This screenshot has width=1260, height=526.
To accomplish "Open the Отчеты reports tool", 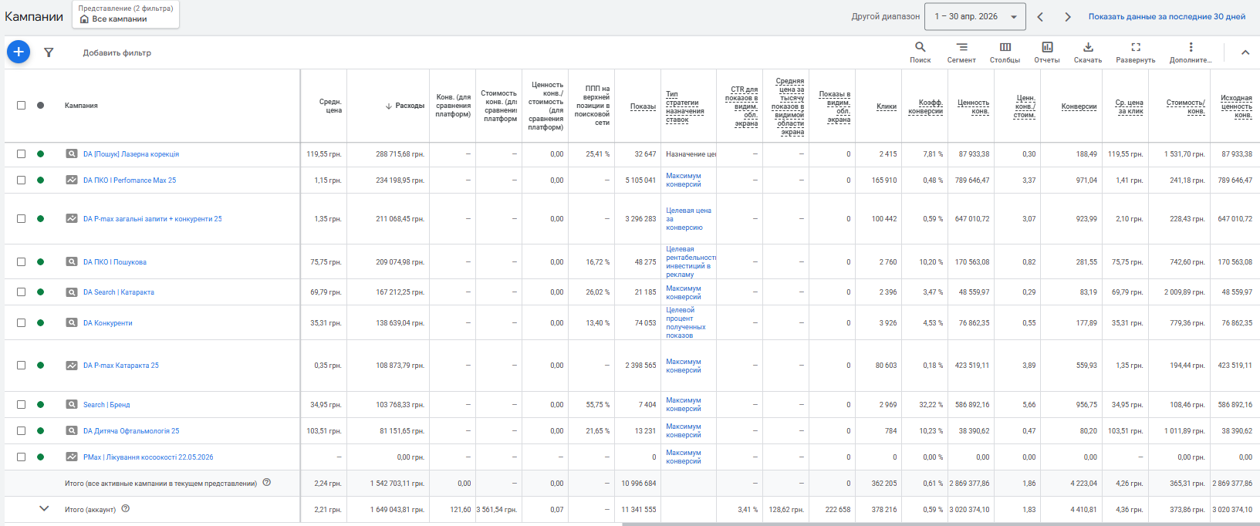I will tap(1046, 52).
